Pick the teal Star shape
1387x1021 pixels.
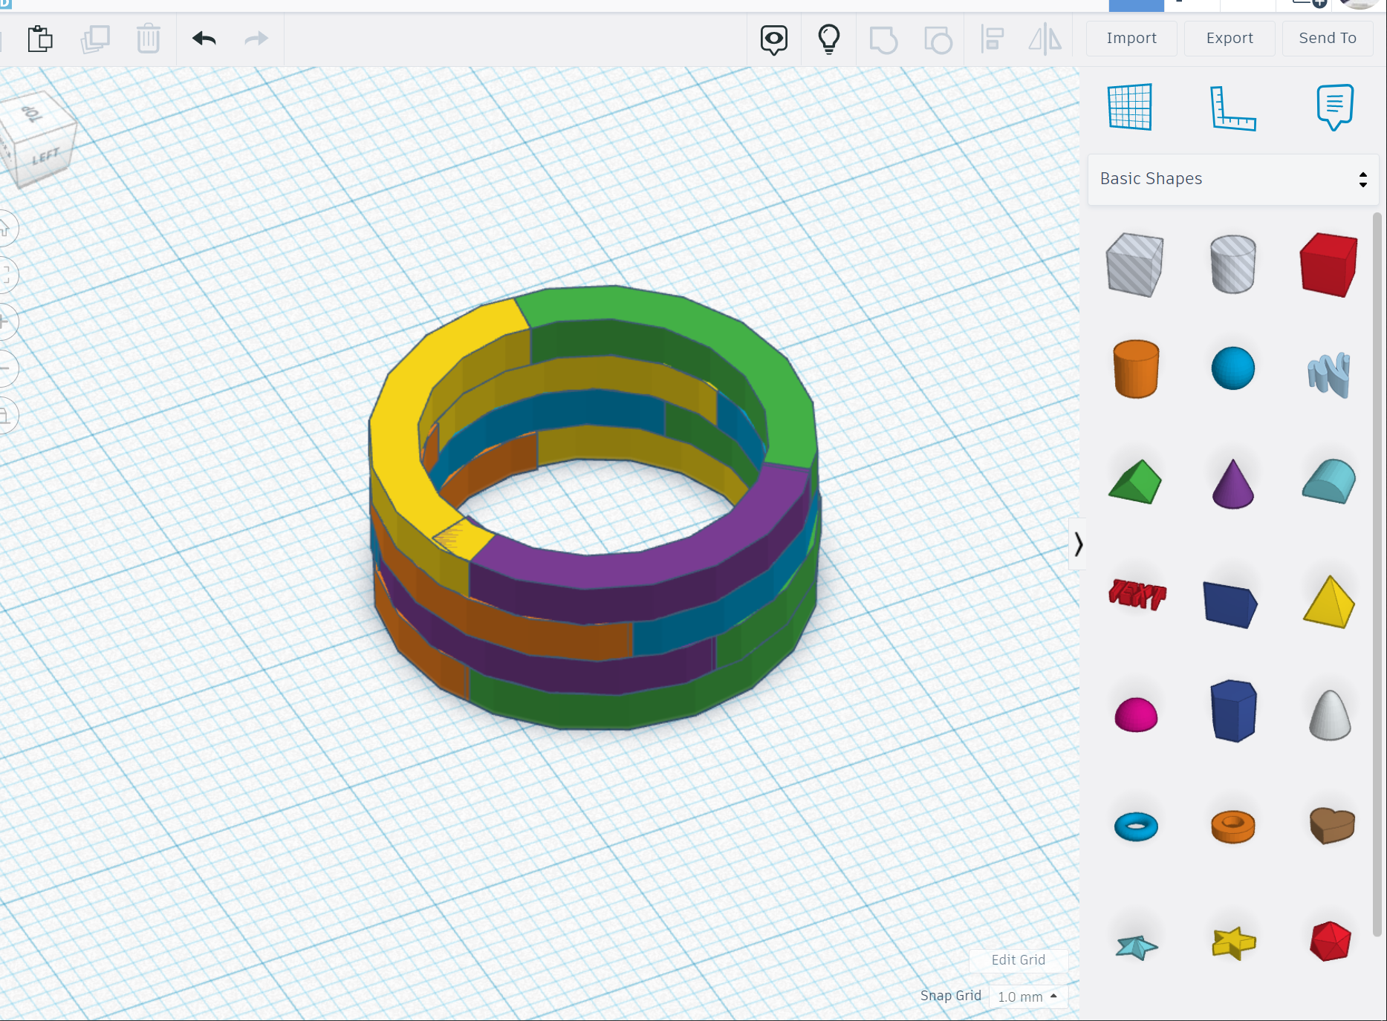tap(1137, 947)
